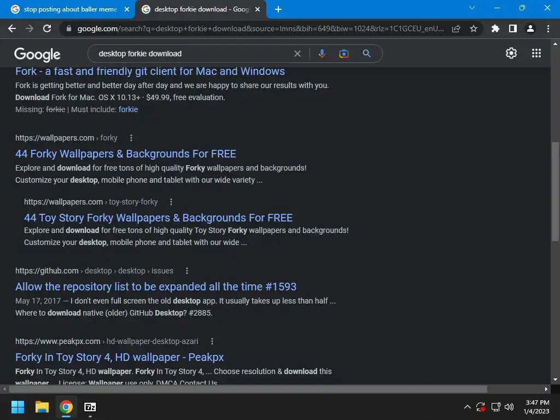Select the 'desktop forkie download' tab
This screenshot has height=420, width=560.
[x=201, y=9]
